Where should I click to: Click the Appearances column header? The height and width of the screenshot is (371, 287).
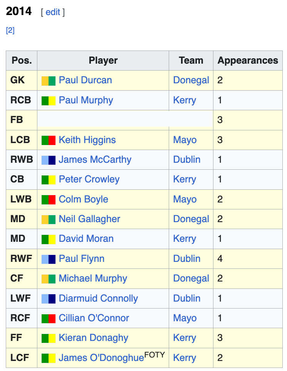248,61
